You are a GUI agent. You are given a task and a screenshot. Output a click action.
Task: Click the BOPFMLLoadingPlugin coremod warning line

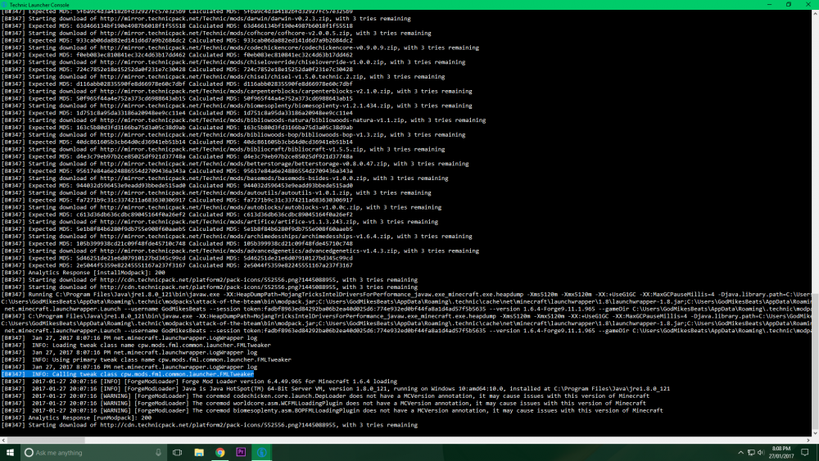click(x=333, y=411)
